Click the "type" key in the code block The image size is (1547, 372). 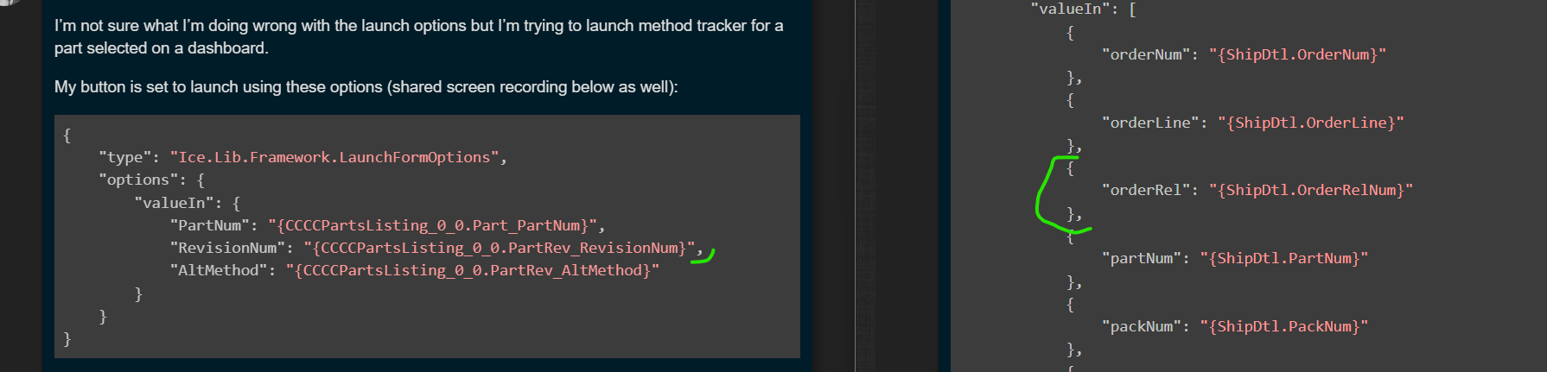click(x=124, y=157)
